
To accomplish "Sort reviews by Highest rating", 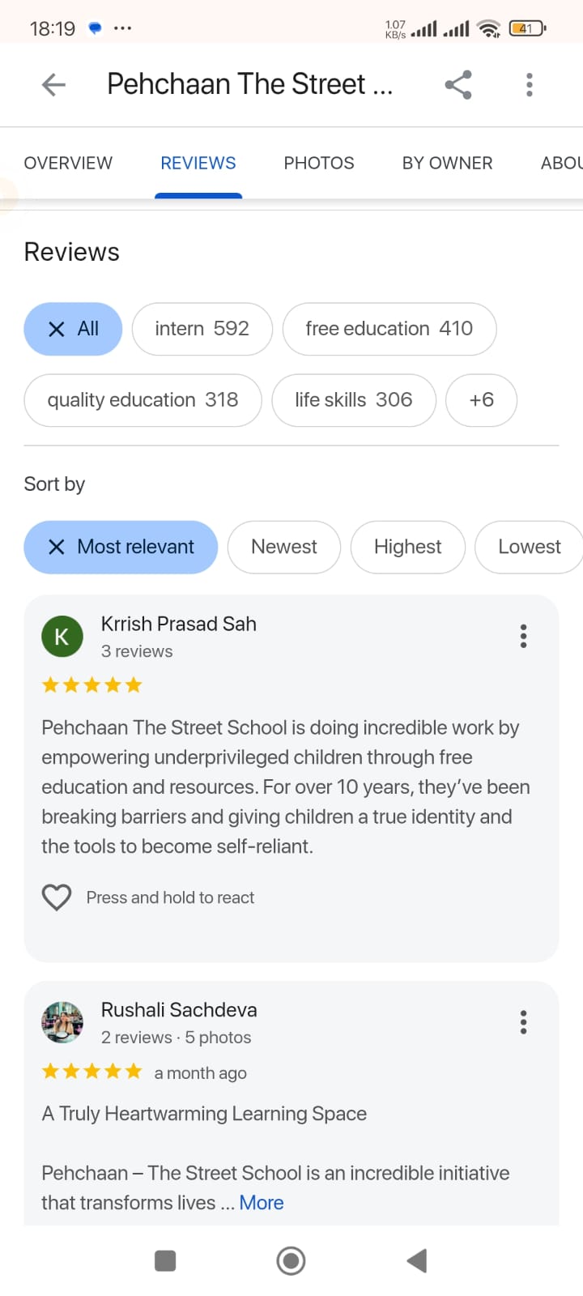I will 407,548.
